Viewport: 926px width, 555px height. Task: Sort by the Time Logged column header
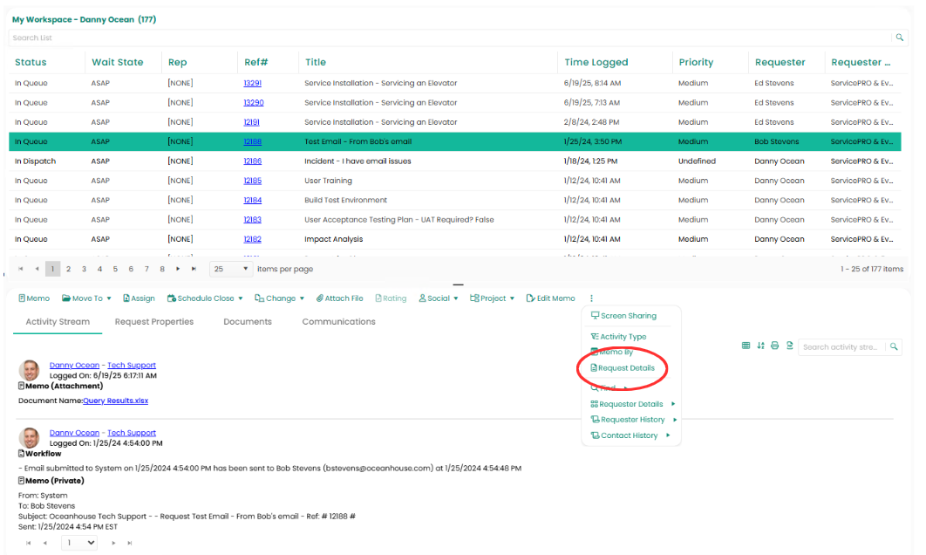(596, 62)
